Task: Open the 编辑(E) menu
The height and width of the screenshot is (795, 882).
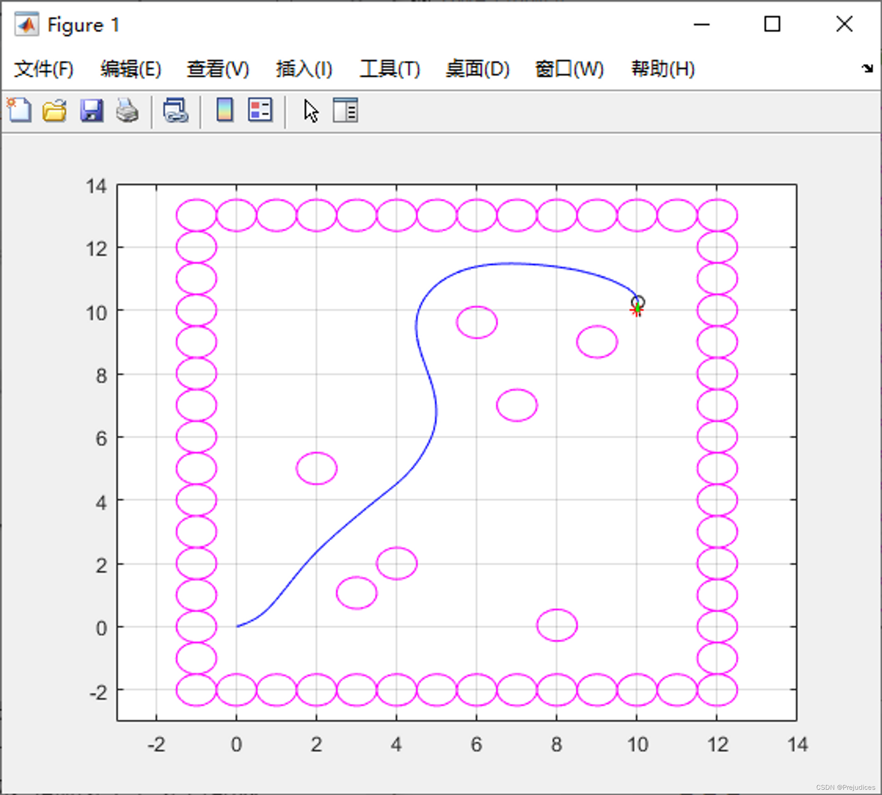Action: 131,69
